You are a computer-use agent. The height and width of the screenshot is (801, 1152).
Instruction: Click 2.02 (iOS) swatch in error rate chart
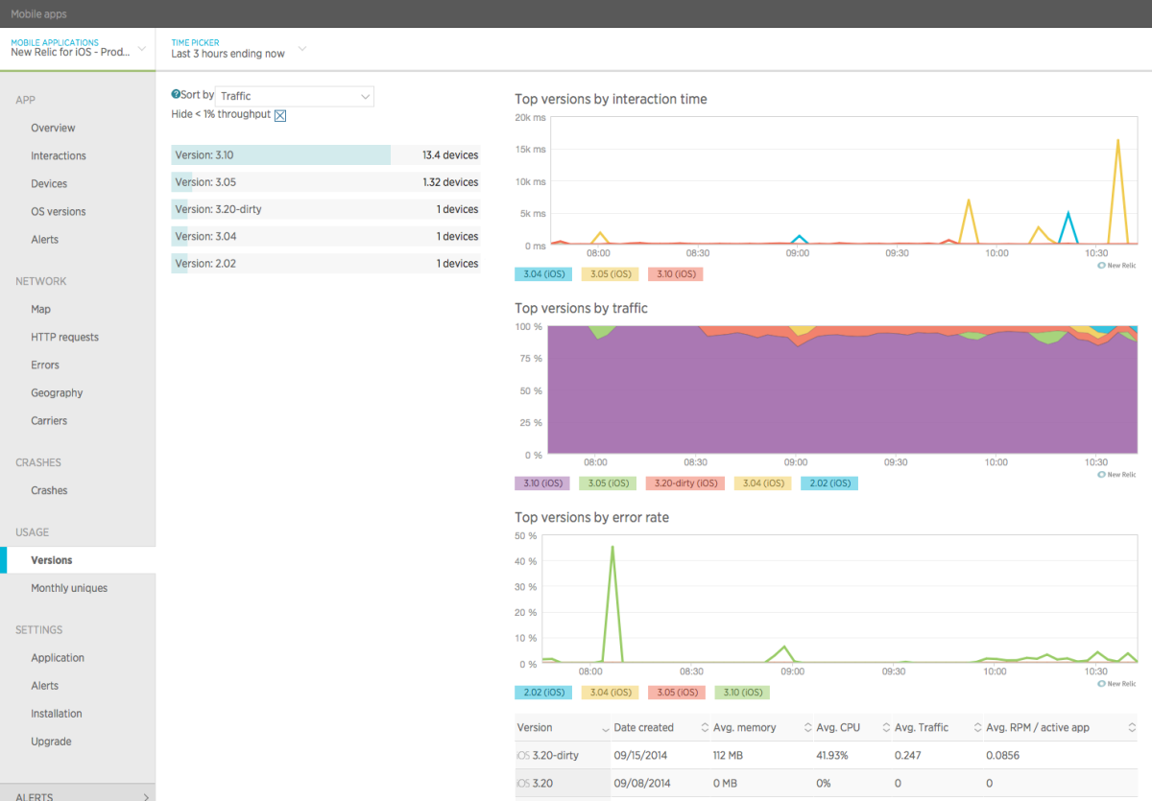pos(543,693)
